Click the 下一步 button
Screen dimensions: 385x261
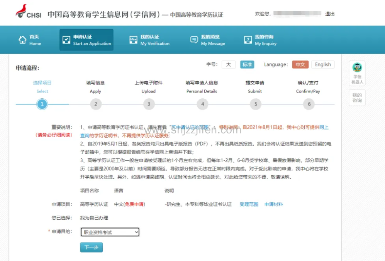(92, 248)
